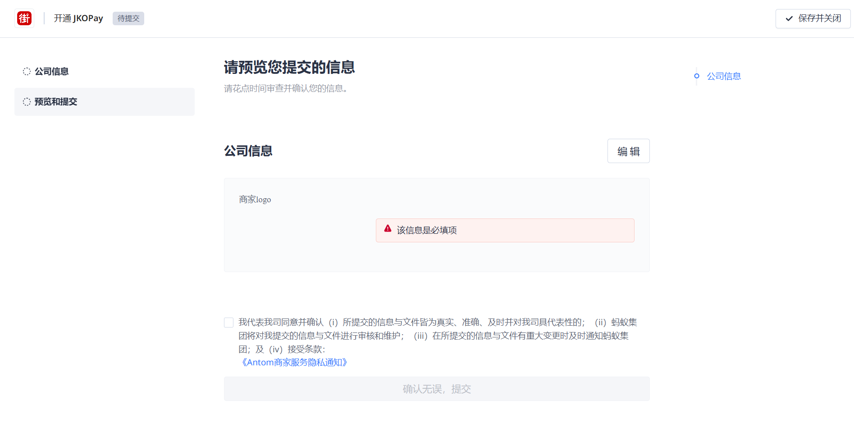This screenshot has height=423, width=854.
Task: Click the red warning triangle icon
Action: click(x=388, y=228)
